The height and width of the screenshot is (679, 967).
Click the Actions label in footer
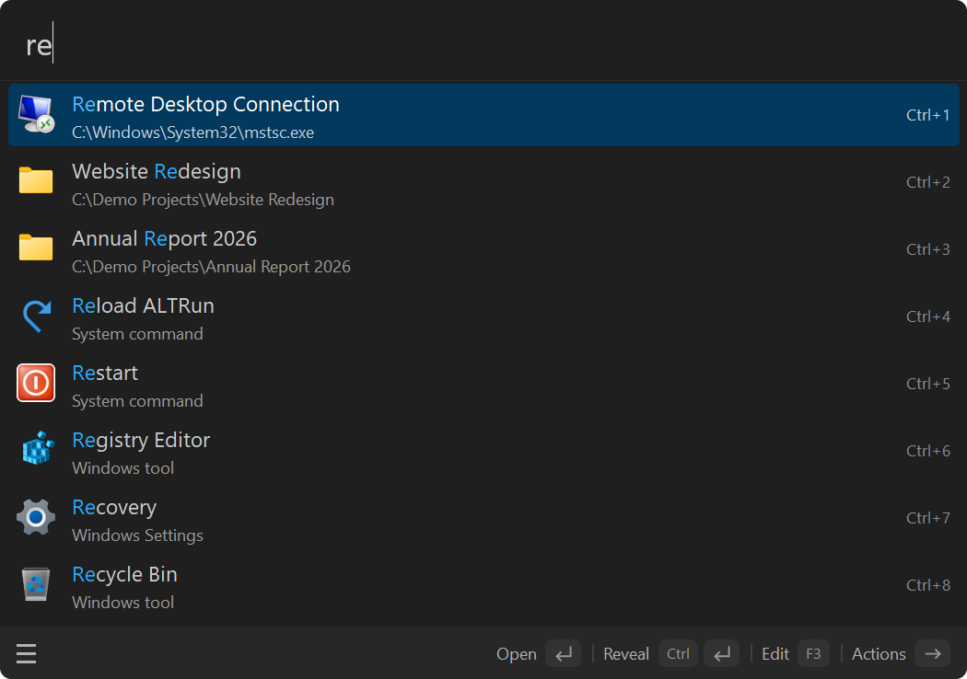[x=879, y=654]
